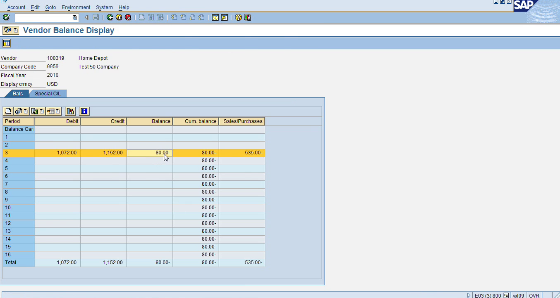Click the vendor number 100319

(55, 58)
